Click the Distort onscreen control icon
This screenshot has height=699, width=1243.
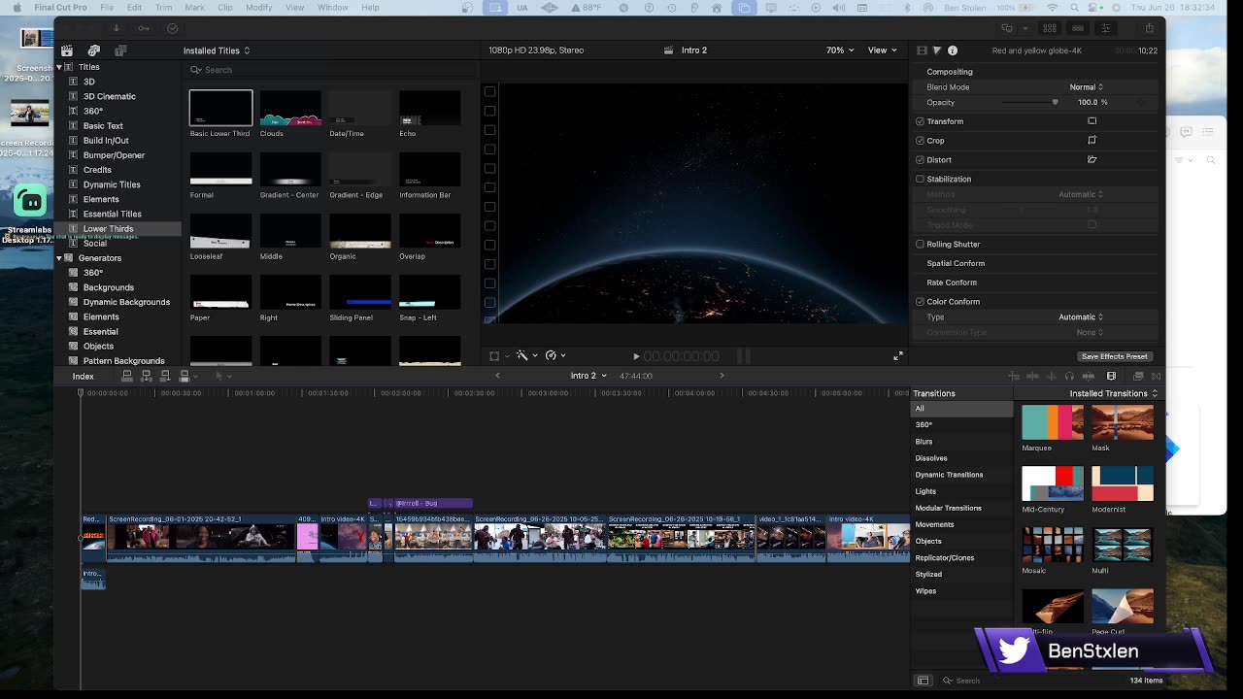coord(1092,159)
